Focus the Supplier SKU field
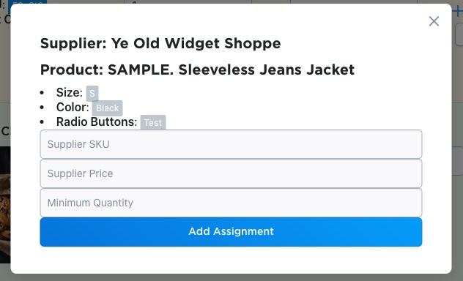This screenshot has width=463, height=281. (x=231, y=144)
